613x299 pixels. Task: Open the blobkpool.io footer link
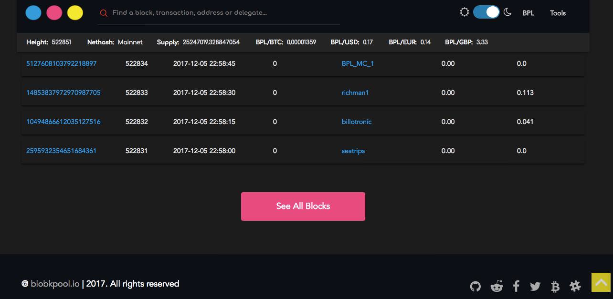(x=55, y=284)
